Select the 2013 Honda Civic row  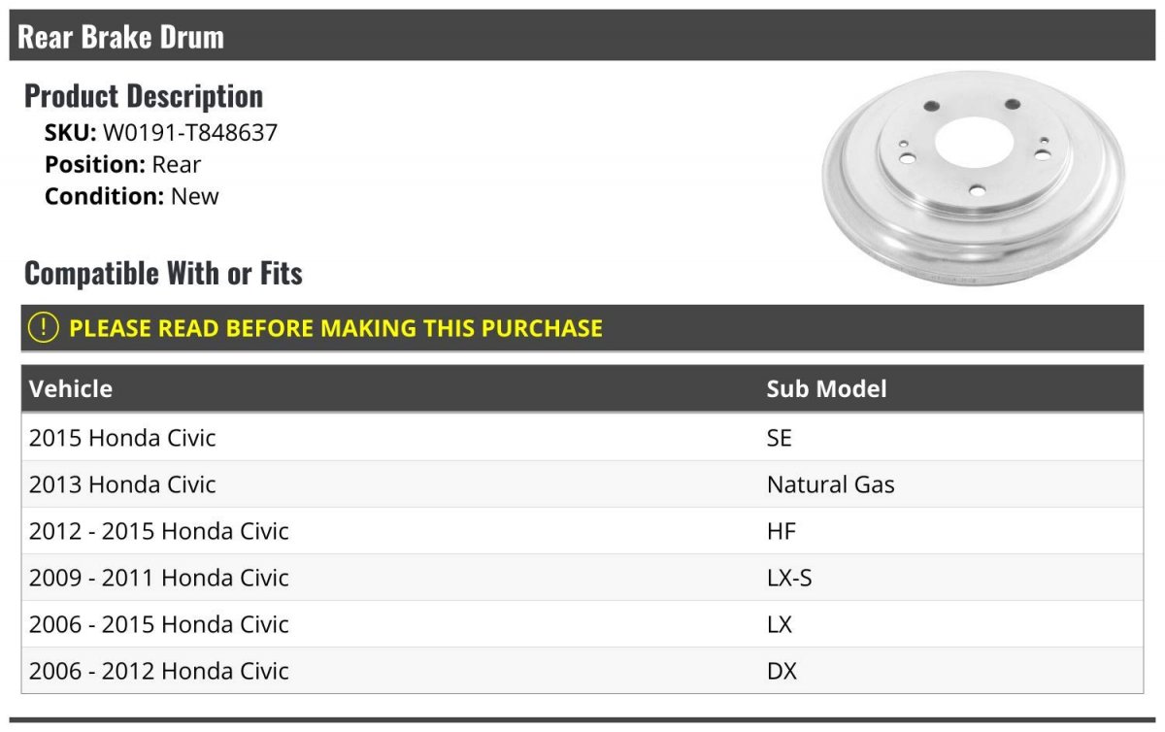point(582,484)
